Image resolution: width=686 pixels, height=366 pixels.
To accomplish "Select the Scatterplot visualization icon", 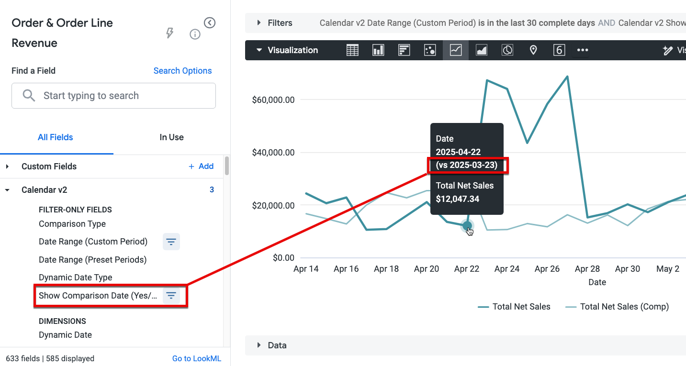I will click(430, 50).
